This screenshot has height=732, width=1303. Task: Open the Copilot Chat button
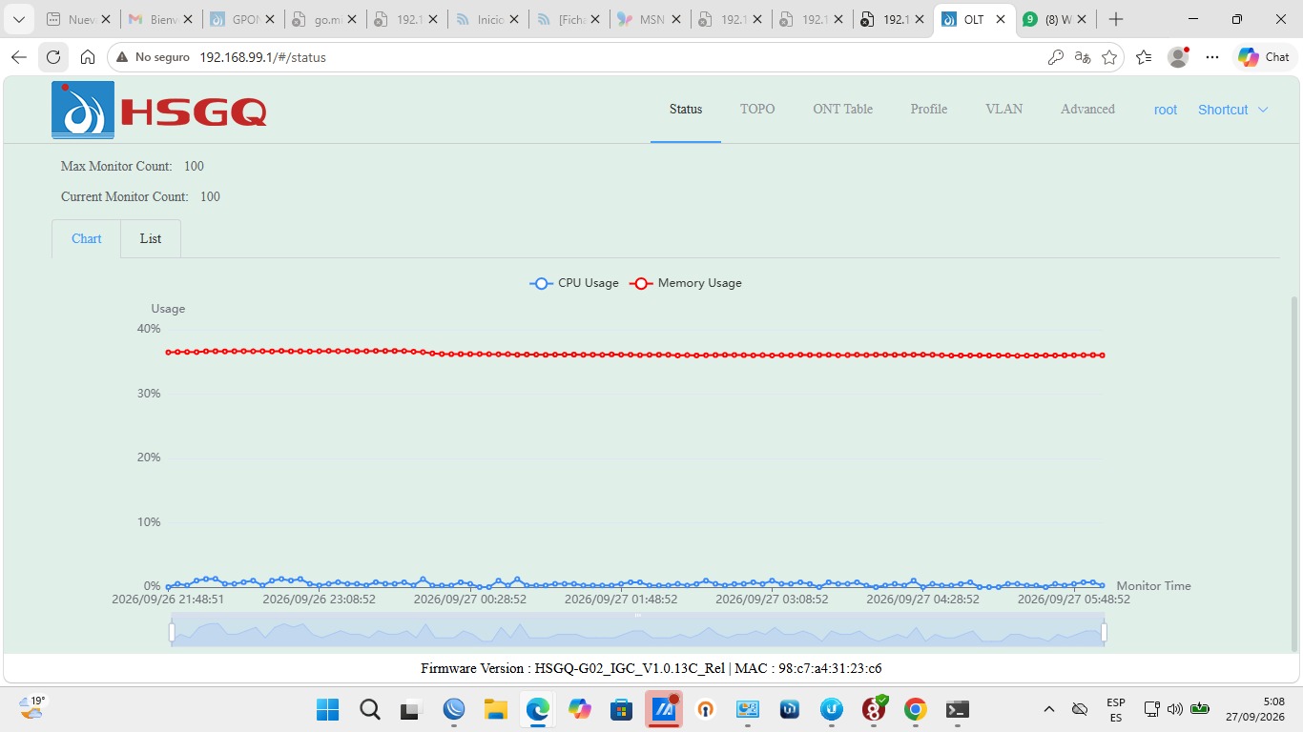pos(1264,57)
